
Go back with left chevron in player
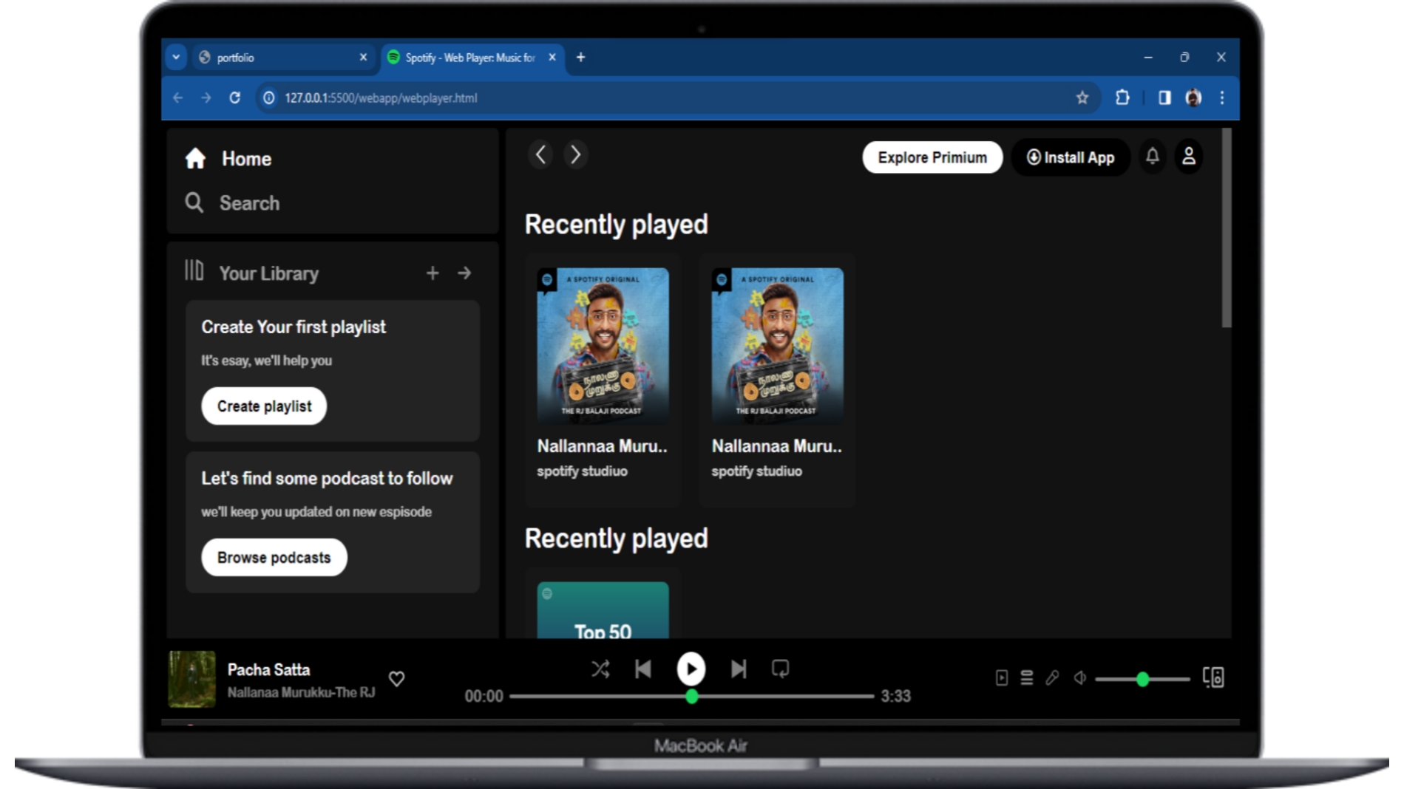click(541, 155)
